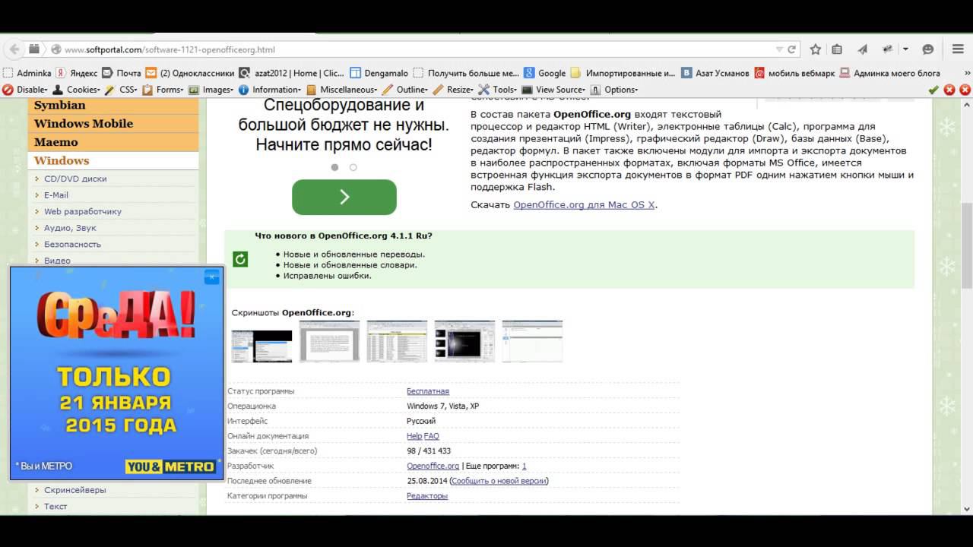Viewport: 973px width, 547px height.
Task: Click the tab groups icon beside the back arrow
Action: click(34, 49)
